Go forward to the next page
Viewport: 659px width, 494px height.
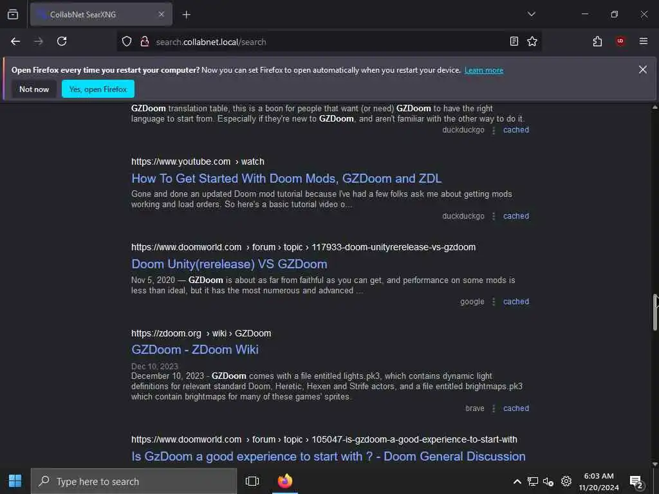tap(39, 41)
